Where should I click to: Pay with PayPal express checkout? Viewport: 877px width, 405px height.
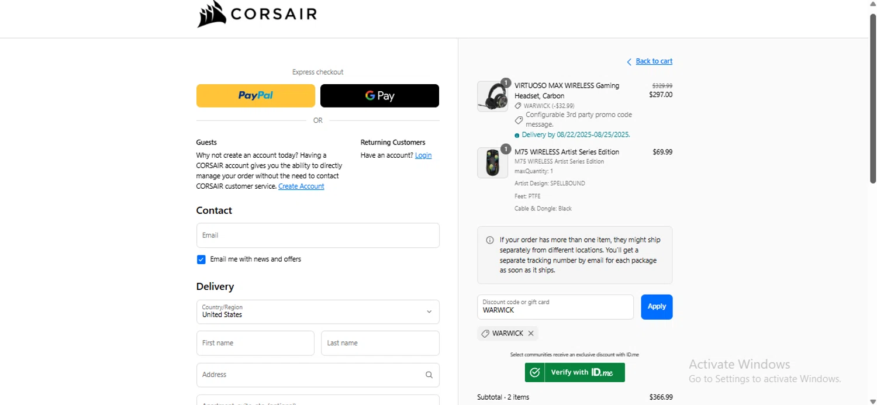tap(255, 96)
